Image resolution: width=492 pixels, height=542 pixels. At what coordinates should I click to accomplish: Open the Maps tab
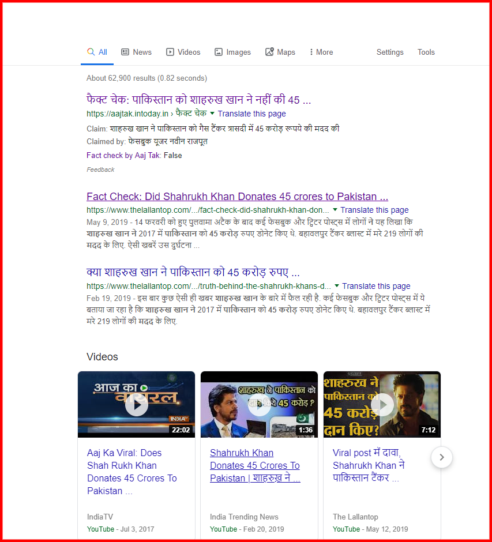[x=280, y=52]
